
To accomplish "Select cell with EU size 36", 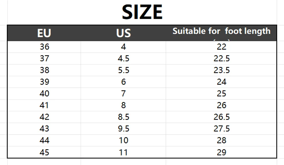I will [44, 47].
